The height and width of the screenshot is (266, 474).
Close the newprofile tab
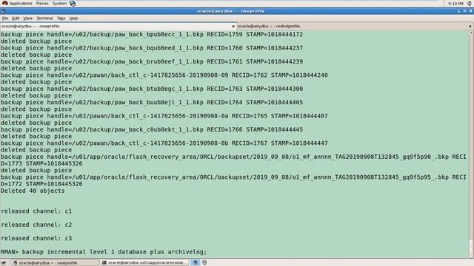pos(233,27)
